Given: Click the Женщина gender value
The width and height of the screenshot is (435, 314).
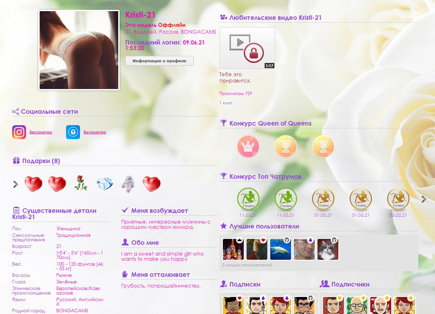Looking at the screenshot, I should 68,228.
